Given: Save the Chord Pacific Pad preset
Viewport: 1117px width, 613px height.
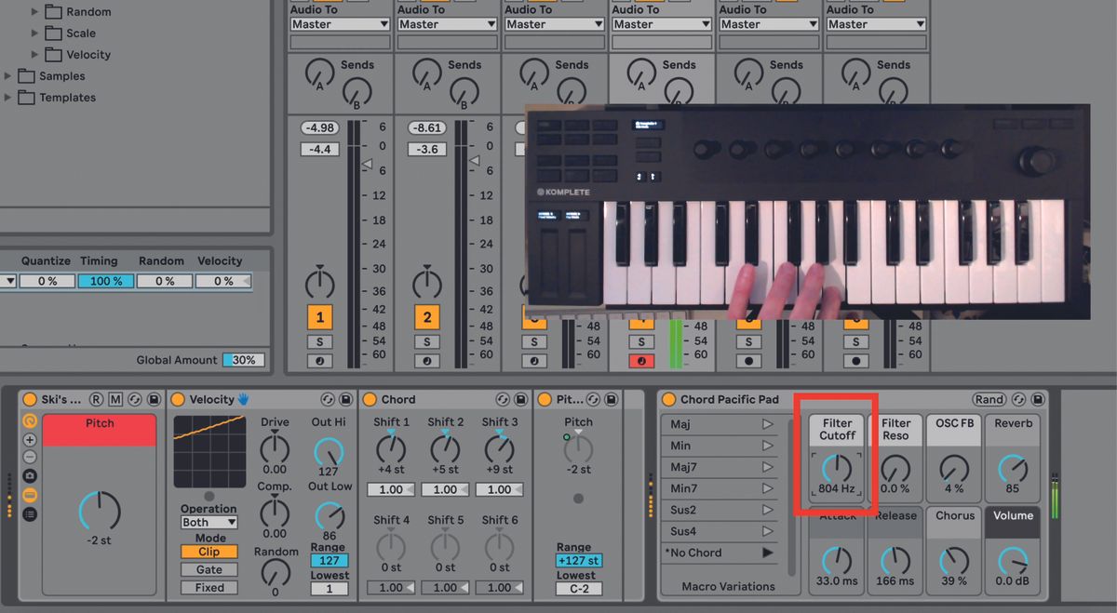Looking at the screenshot, I should point(1038,400).
